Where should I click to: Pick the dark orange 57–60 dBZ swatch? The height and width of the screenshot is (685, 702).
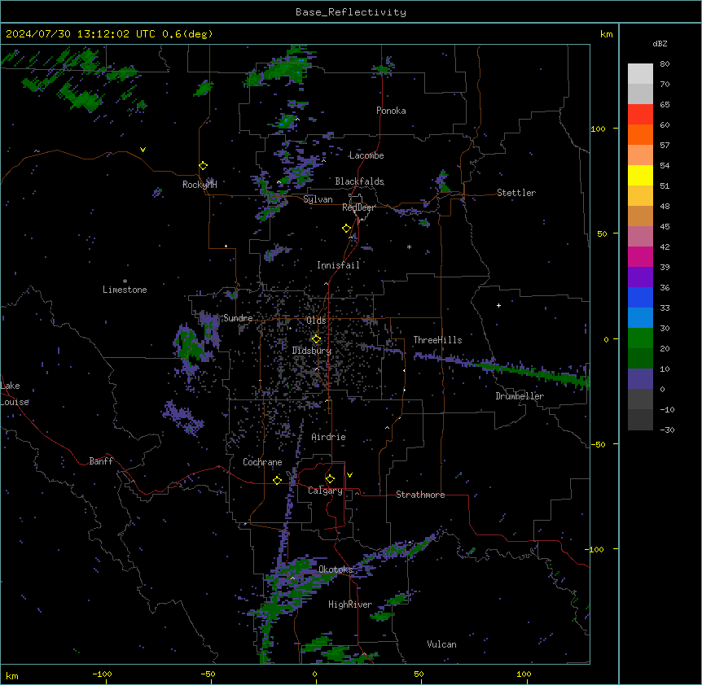640,134
